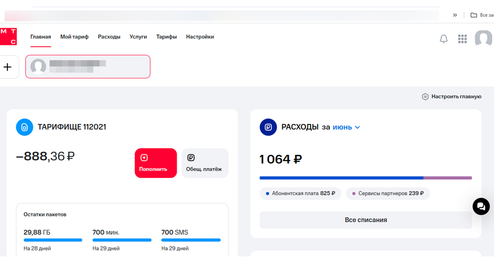Expand the июнь month dropdown

click(x=346, y=127)
